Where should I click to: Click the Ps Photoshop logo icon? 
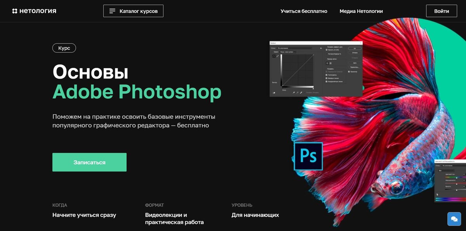[x=309, y=156]
